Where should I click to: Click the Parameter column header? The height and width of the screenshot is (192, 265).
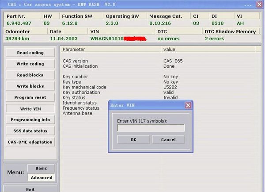pyautogui.click(x=111, y=50)
